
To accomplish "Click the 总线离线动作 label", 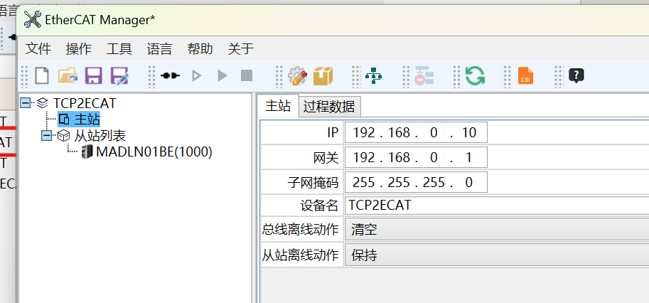I will 300,229.
